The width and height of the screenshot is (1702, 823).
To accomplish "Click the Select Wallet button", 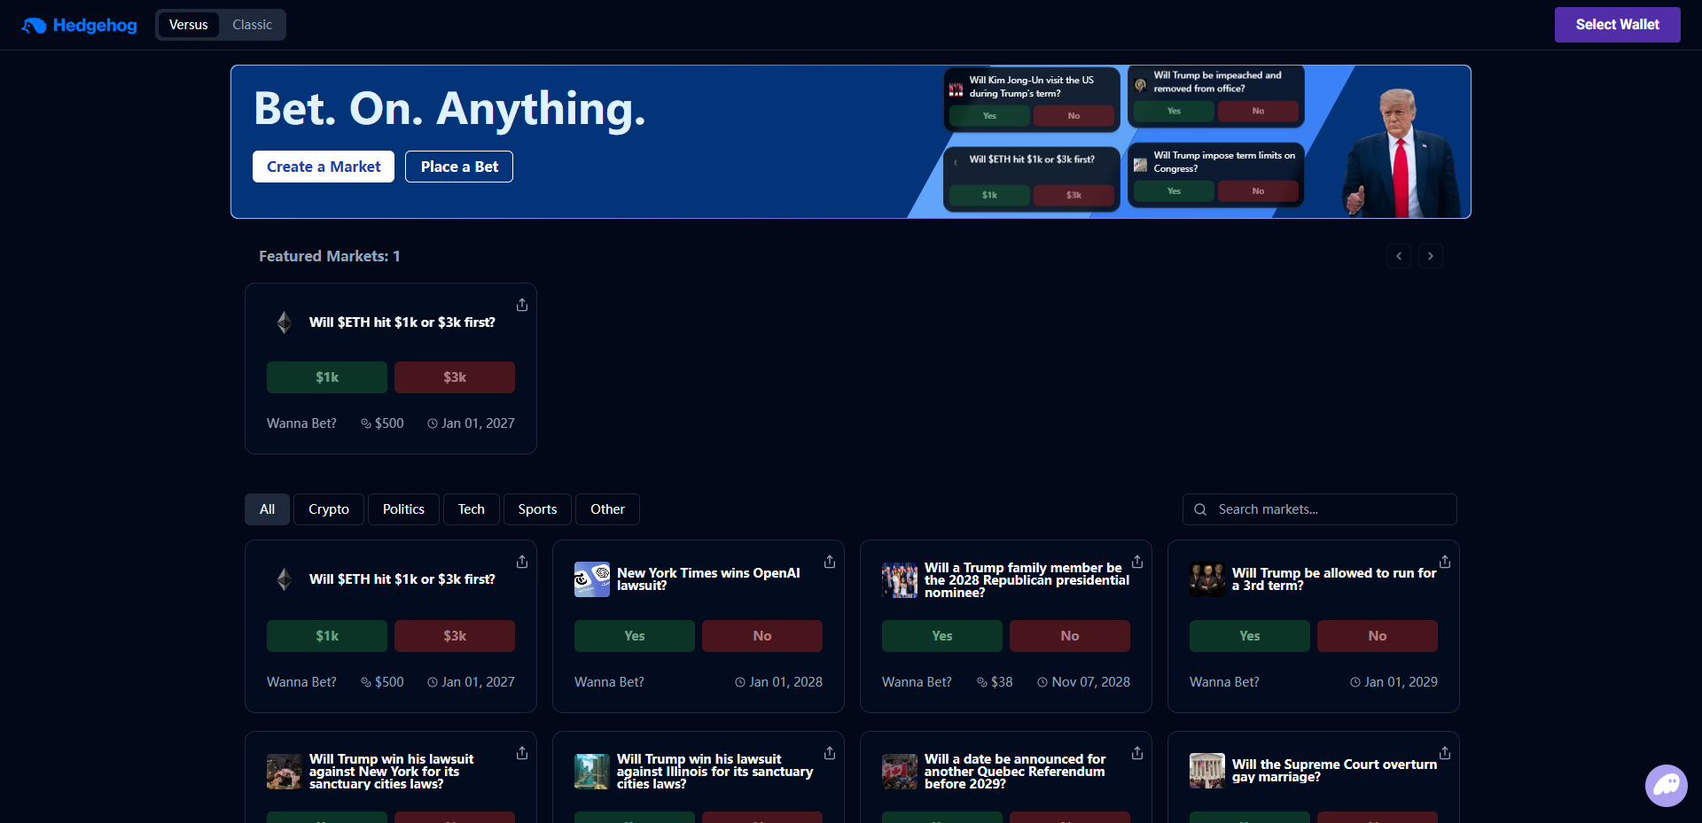I will pos(1617,25).
